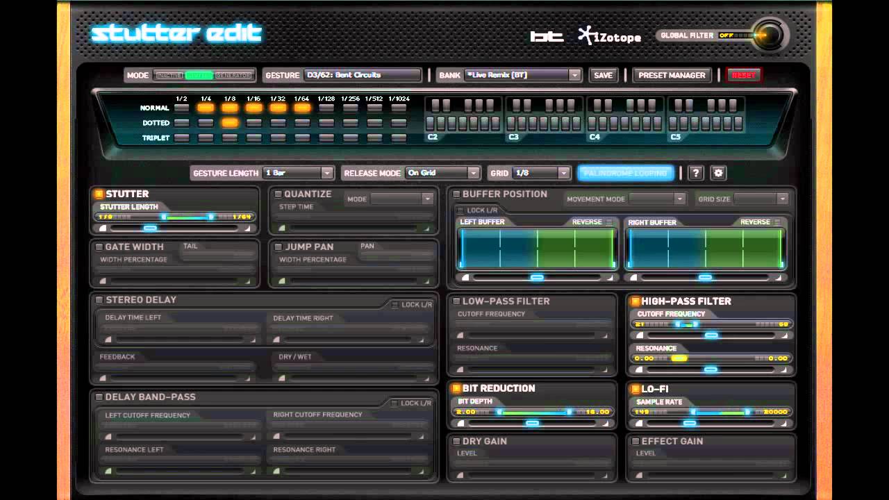Open the Gesture Length dropdown

coord(298,173)
